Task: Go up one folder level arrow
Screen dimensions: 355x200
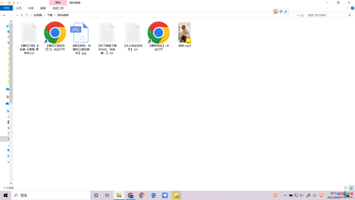Action: point(22,15)
